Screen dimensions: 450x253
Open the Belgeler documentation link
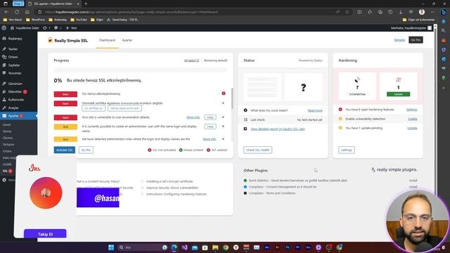point(399,40)
